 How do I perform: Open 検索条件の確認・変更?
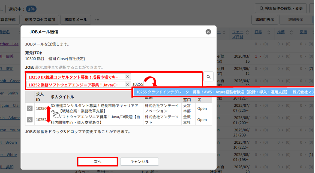pyautogui.click(x=281, y=8)
